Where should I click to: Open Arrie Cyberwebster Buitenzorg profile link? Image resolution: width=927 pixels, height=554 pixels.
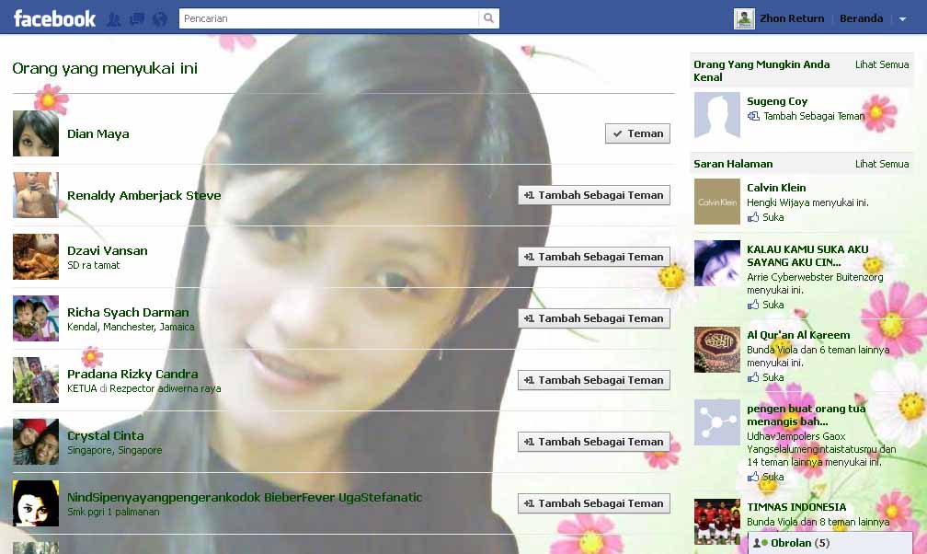coord(815,277)
